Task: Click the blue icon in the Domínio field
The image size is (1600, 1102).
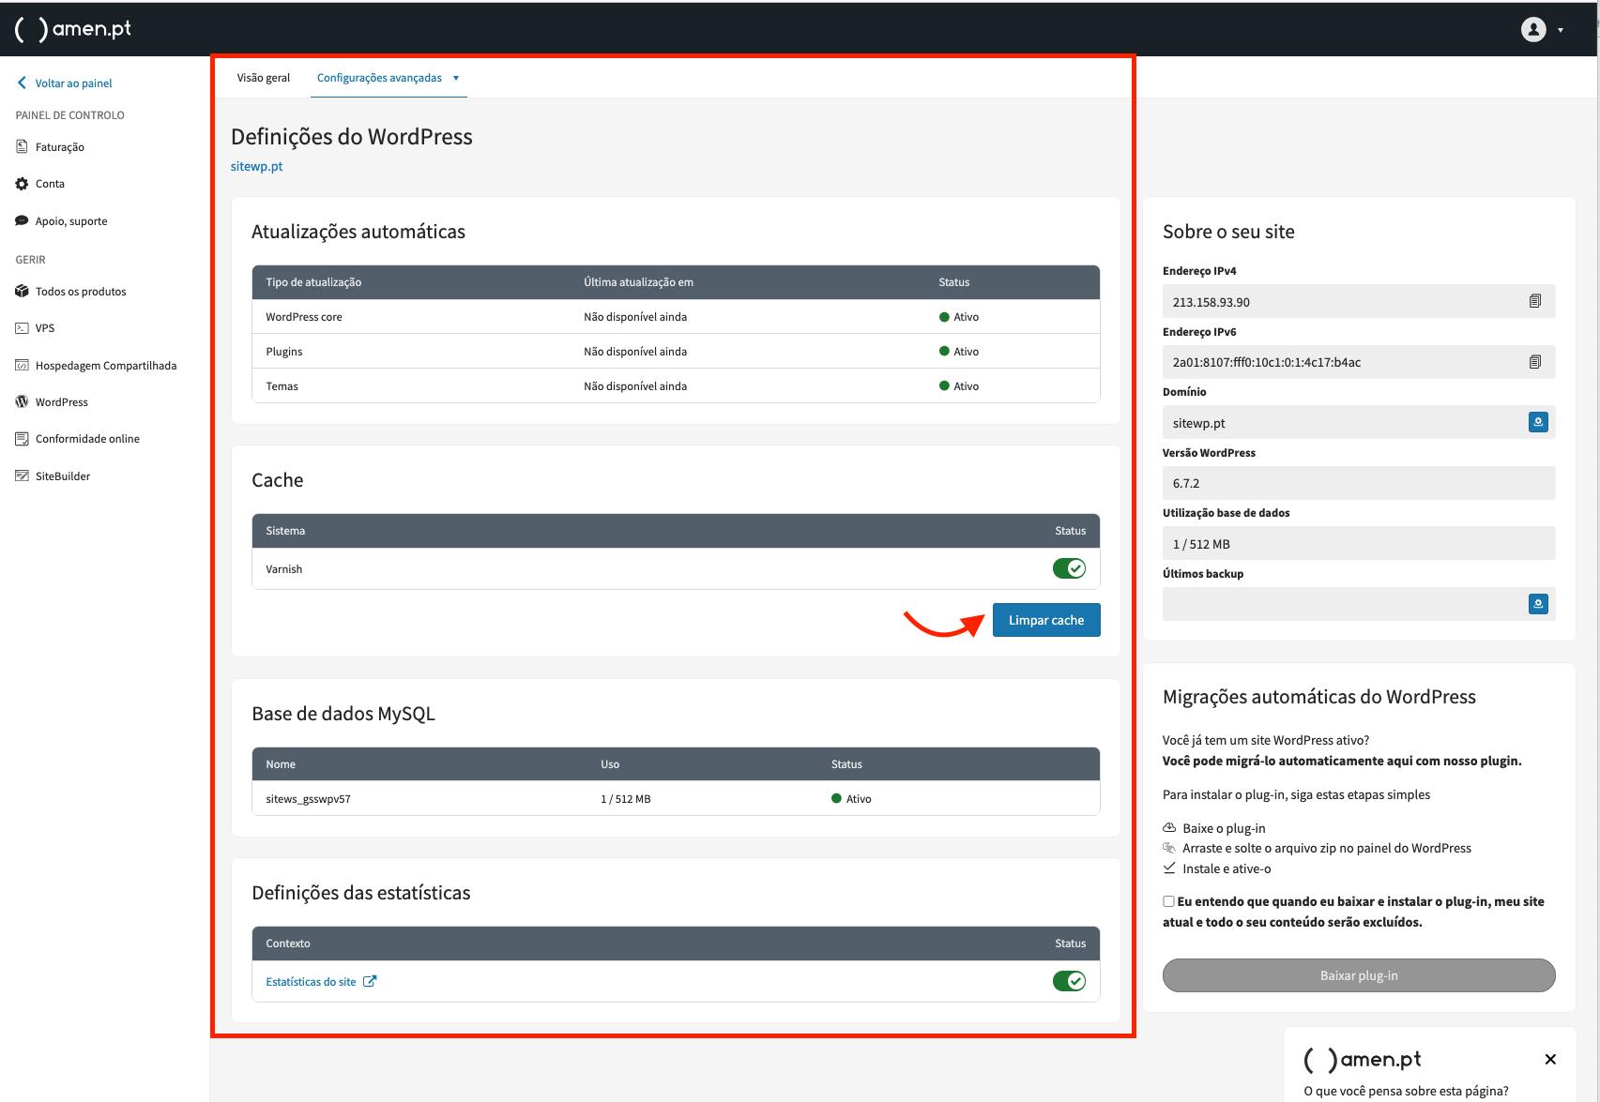Action: point(1537,422)
